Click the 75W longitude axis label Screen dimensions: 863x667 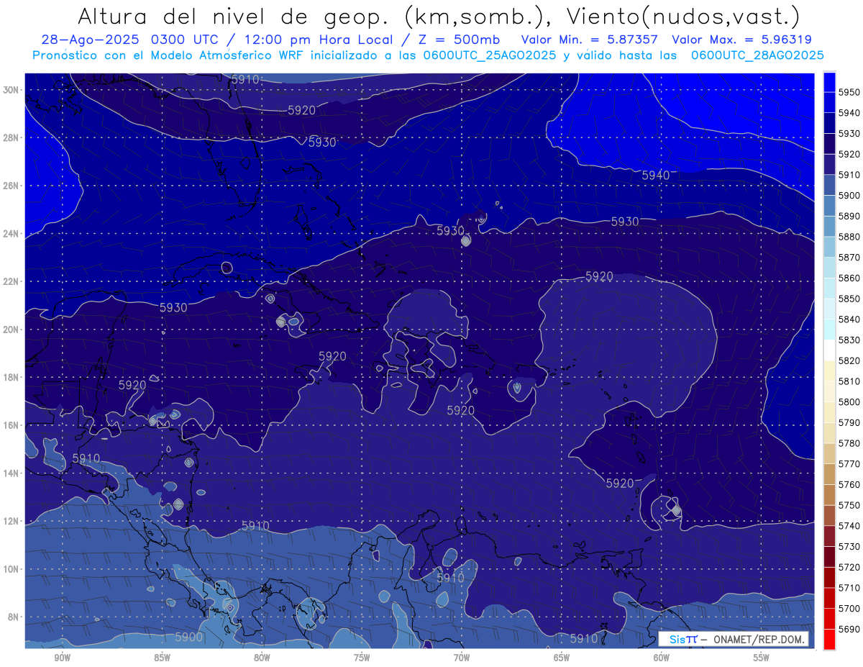tap(362, 658)
